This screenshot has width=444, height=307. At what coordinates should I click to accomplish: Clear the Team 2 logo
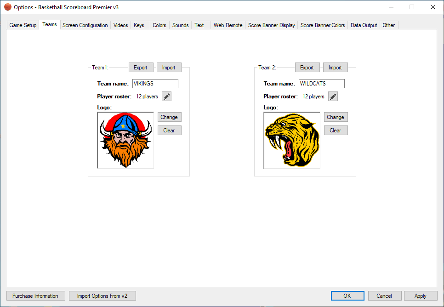point(336,131)
